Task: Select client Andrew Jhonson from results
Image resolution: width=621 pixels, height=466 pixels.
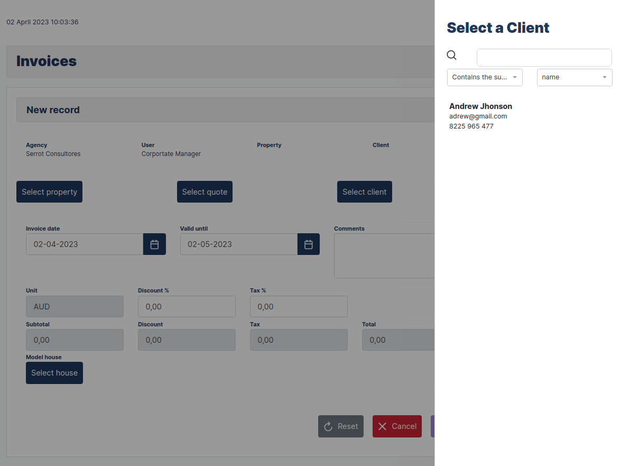Action: pyautogui.click(x=480, y=106)
